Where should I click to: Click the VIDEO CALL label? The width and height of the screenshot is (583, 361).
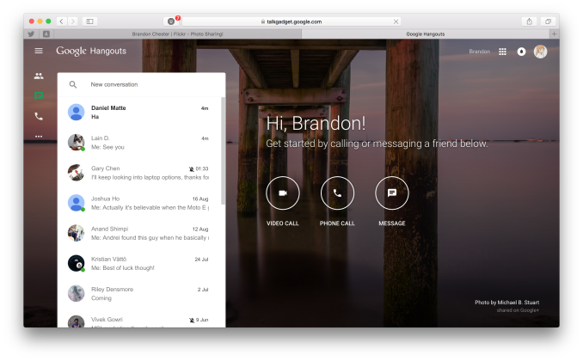(x=283, y=223)
